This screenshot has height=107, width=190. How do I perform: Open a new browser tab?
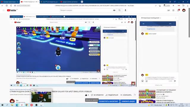click(x=82, y=2)
